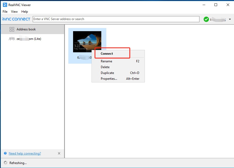The height and width of the screenshot is (168, 234).
Task: Click the refreshing spinner in the status bar
Action: coord(5,163)
